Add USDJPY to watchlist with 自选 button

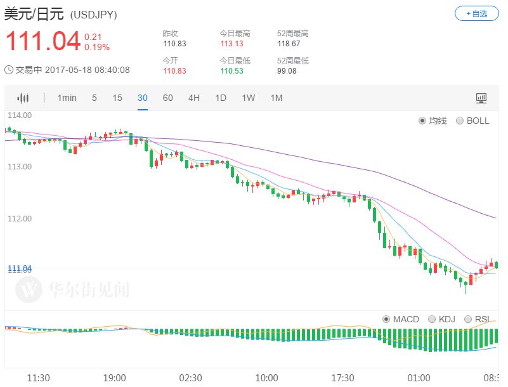tap(476, 13)
